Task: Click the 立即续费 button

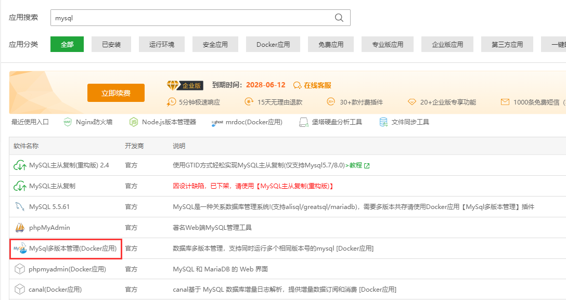Action: (116, 93)
